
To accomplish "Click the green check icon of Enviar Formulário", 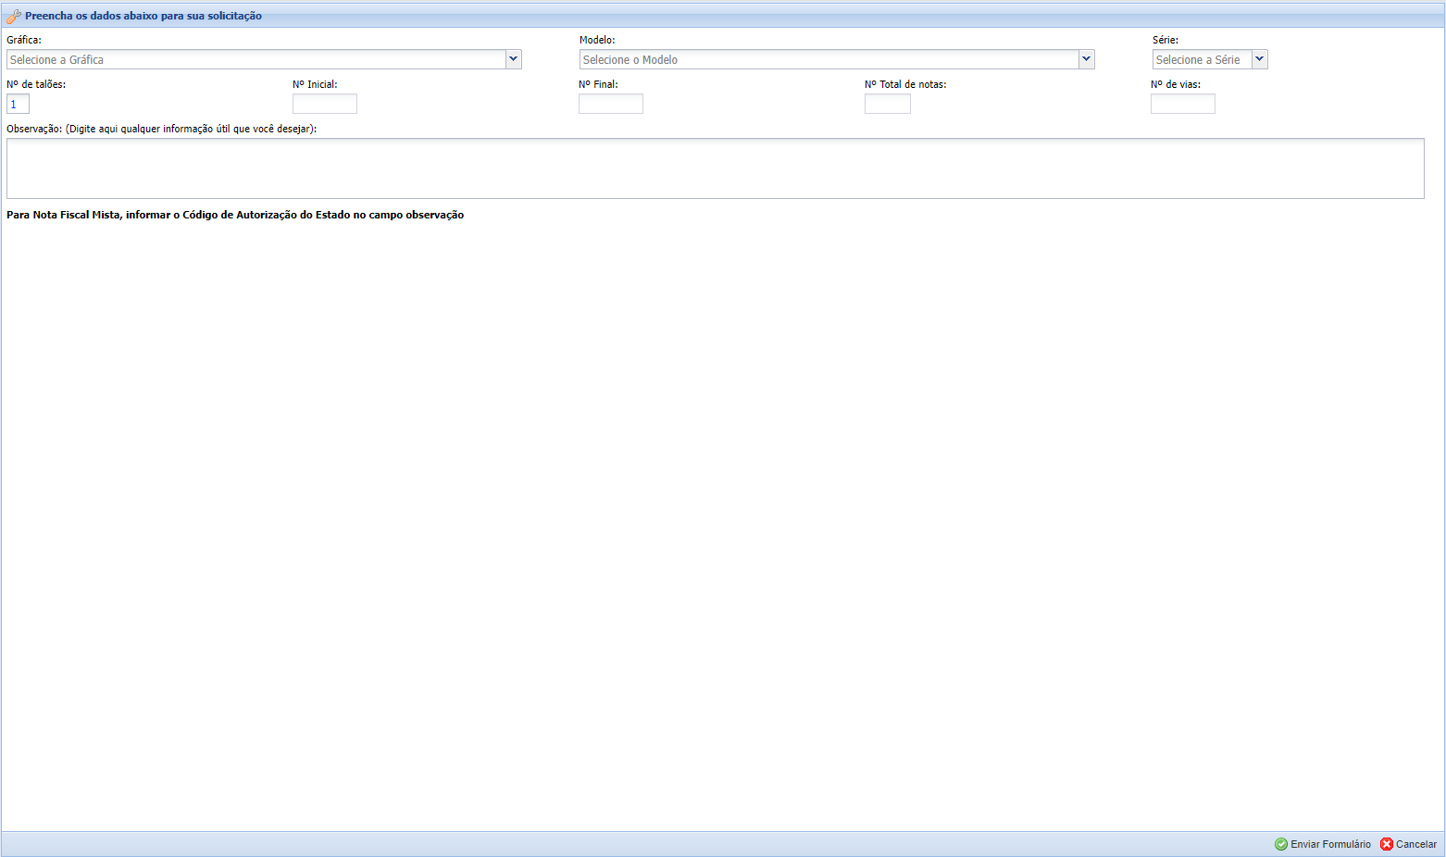I will 1281,844.
